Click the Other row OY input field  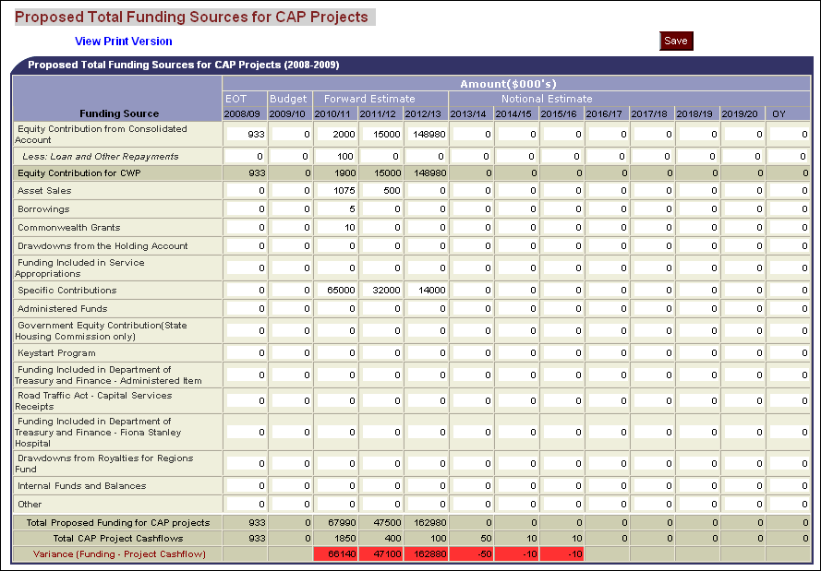coord(788,505)
